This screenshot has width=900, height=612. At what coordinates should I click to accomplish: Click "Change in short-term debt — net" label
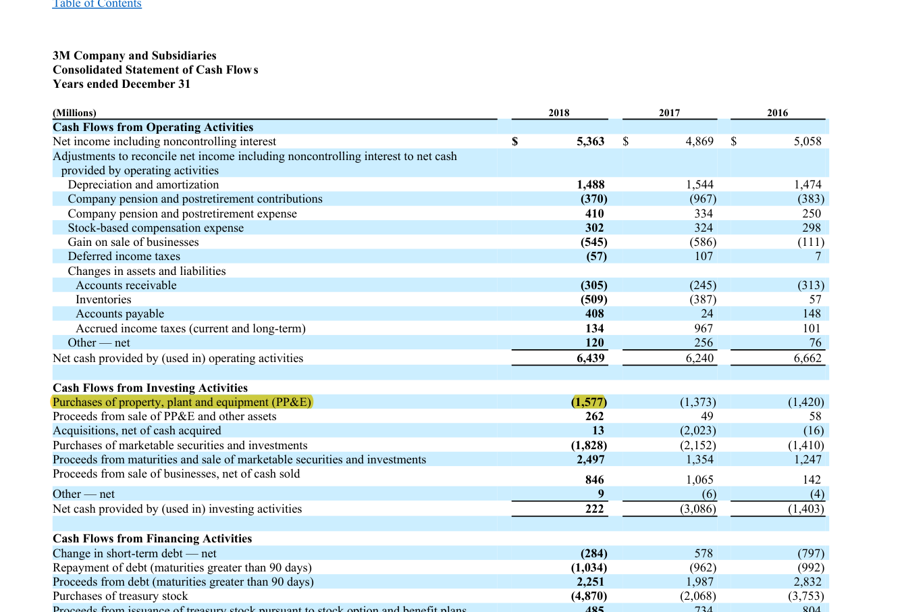[x=134, y=553]
